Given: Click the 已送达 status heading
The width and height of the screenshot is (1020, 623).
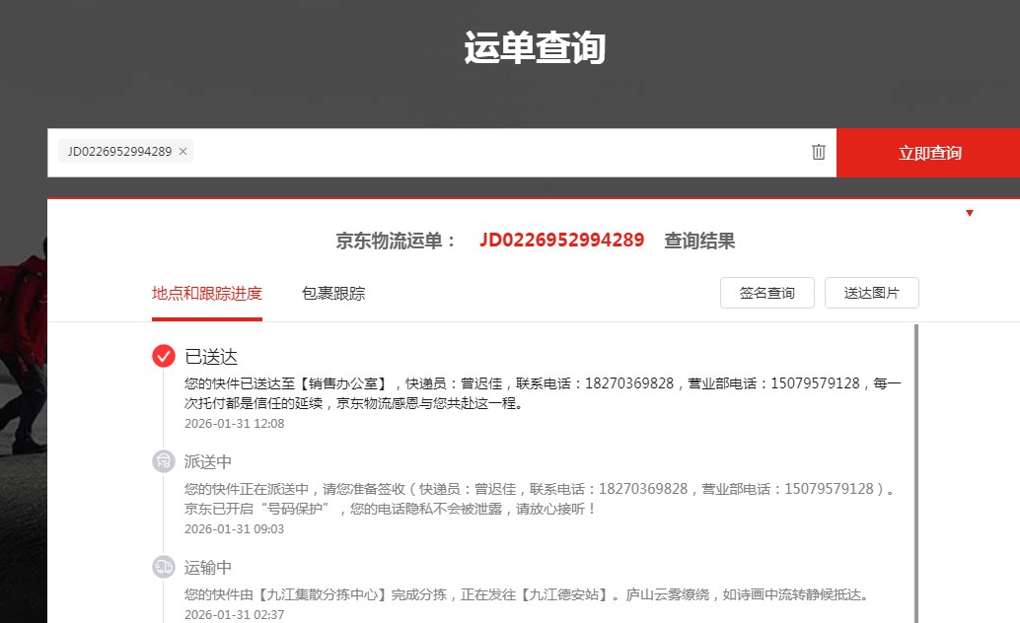Looking at the screenshot, I should pyautogui.click(x=211, y=357).
